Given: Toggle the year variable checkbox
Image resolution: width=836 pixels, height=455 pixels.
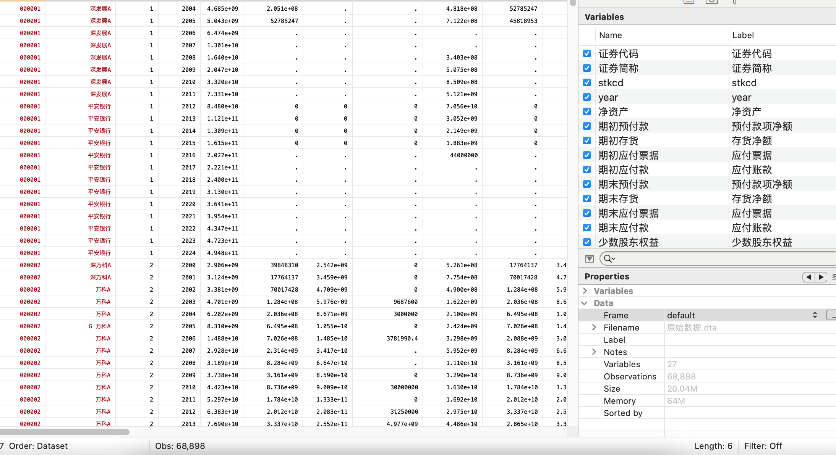Looking at the screenshot, I should tap(587, 97).
